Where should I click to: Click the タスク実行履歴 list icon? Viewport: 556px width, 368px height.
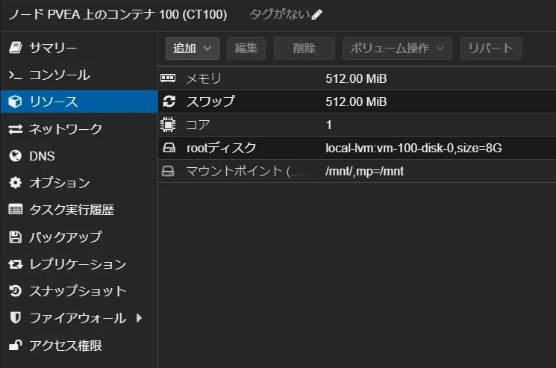15,210
